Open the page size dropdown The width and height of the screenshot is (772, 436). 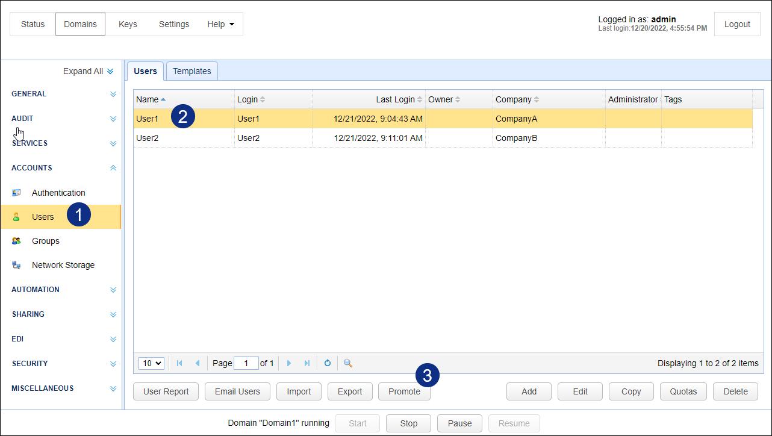click(151, 363)
